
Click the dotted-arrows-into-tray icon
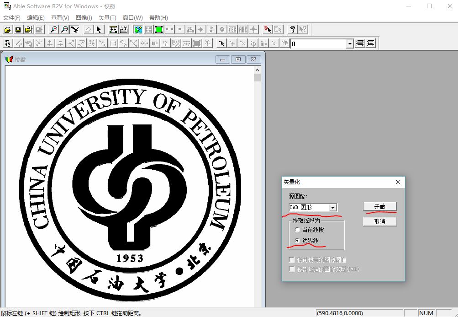tap(124, 30)
